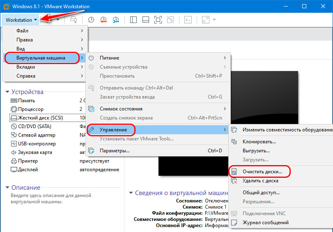The width and height of the screenshot is (333, 232).
Task: Open the stretch display dropdown arrow
Action: 214,20
